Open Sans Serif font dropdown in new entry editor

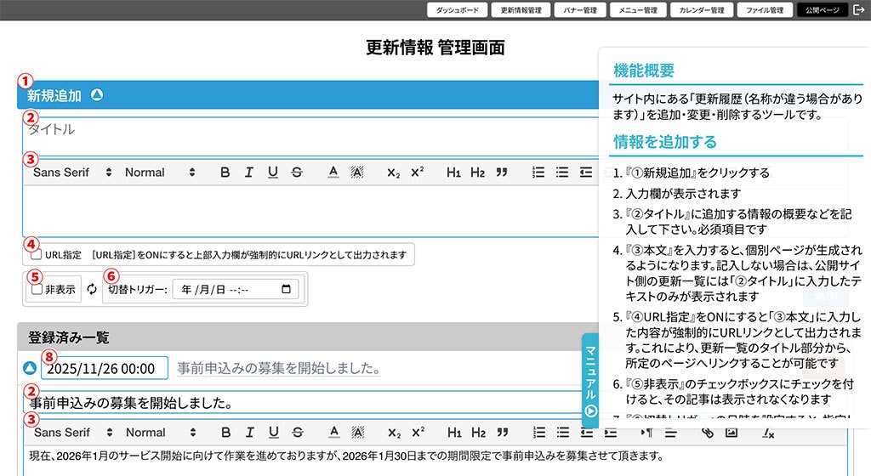click(72, 173)
